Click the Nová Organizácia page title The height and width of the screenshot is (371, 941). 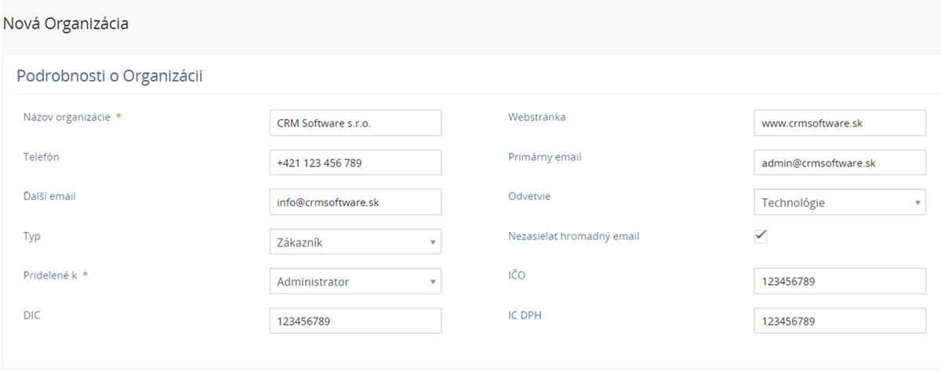coord(66,24)
